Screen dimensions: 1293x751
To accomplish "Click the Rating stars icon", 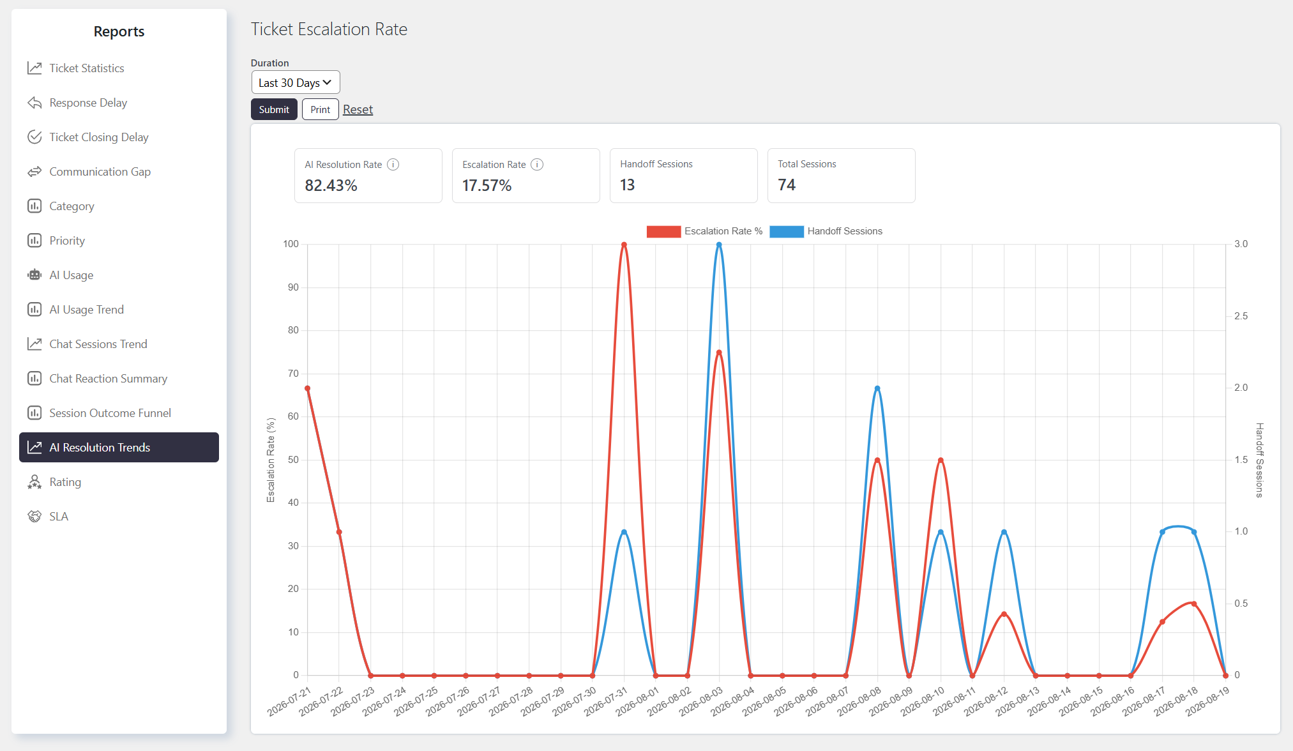I will click(34, 482).
